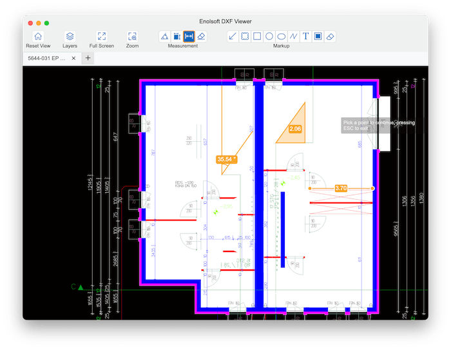451x350 pixels.
Task: Select the area measurement tool
Action: [x=177, y=36]
